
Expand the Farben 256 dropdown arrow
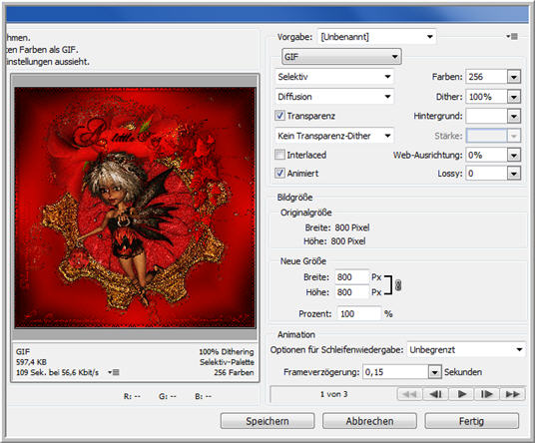tap(514, 77)
